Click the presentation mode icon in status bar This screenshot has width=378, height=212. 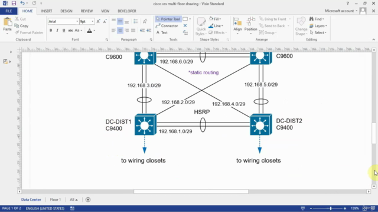[303, 208]
